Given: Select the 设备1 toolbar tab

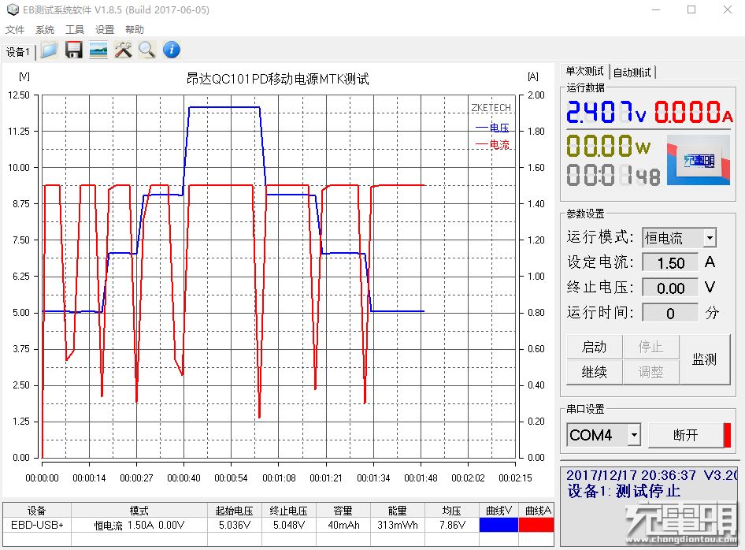Looking at the screenshot, I should (18, 52).
